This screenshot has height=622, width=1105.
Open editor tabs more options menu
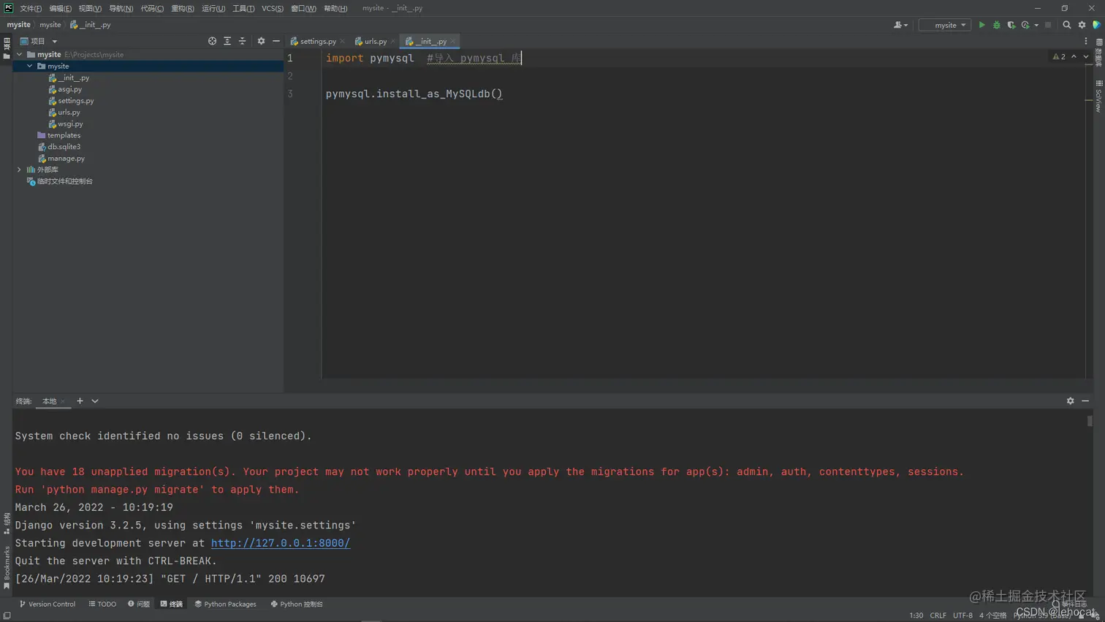tap(1085, 41)
